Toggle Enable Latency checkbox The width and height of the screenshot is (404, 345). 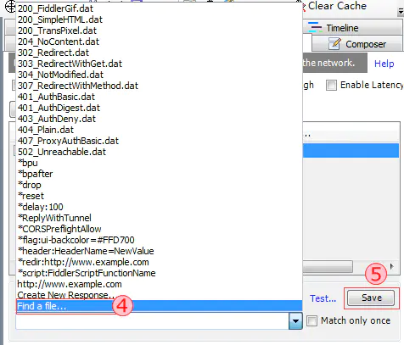click(x=331, y=85)
